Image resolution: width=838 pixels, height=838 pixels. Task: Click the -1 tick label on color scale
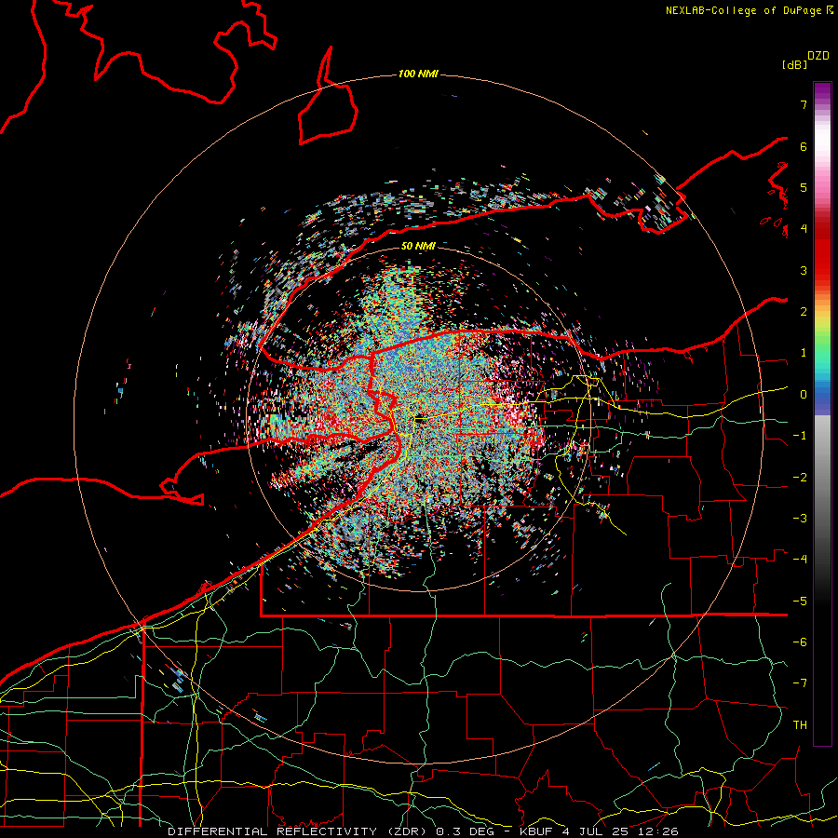(800, 436)
